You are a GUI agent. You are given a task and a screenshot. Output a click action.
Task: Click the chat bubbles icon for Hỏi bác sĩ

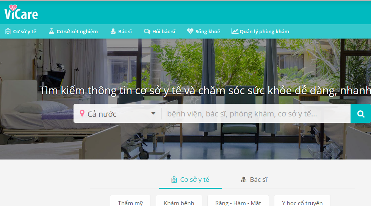(147, 31)
